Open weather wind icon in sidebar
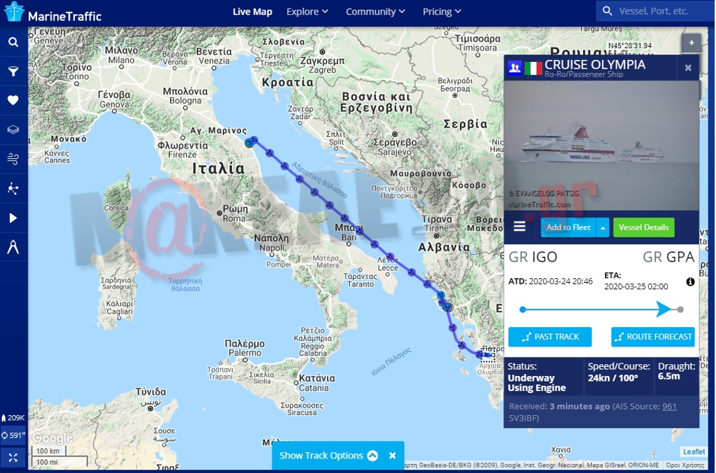 click(x=13, y=159)
